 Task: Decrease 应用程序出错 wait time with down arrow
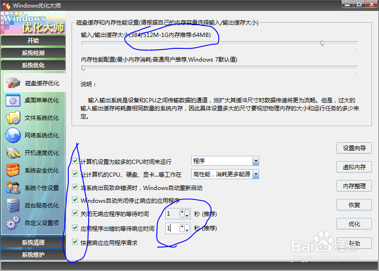[187, 228]
